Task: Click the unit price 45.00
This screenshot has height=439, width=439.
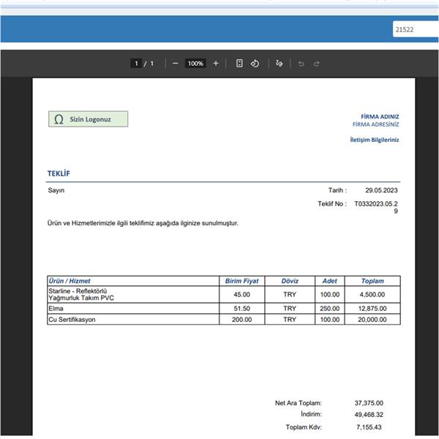Action: coord(242,295)
